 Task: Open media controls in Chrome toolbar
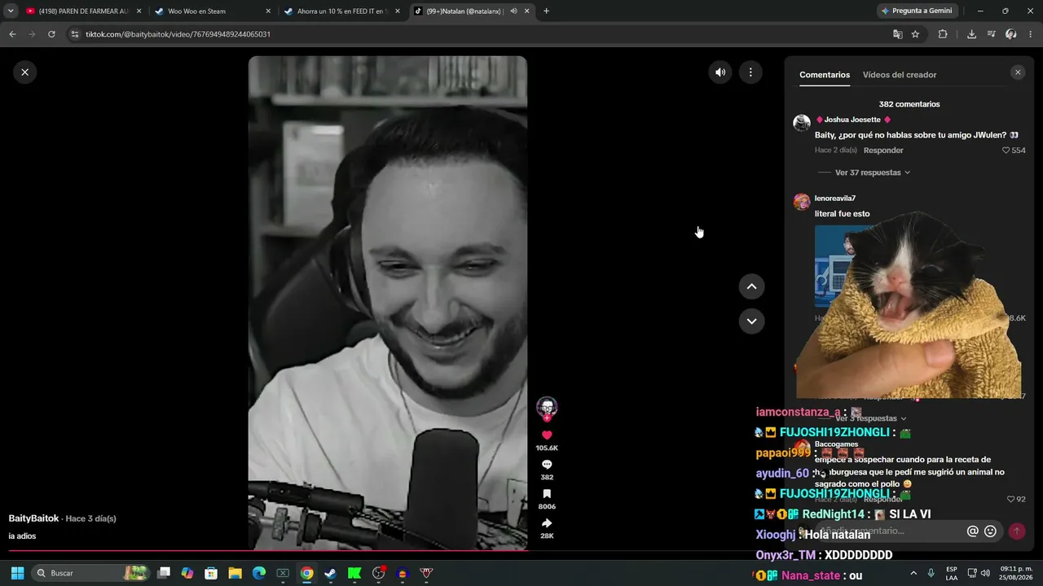click(991, 34)
